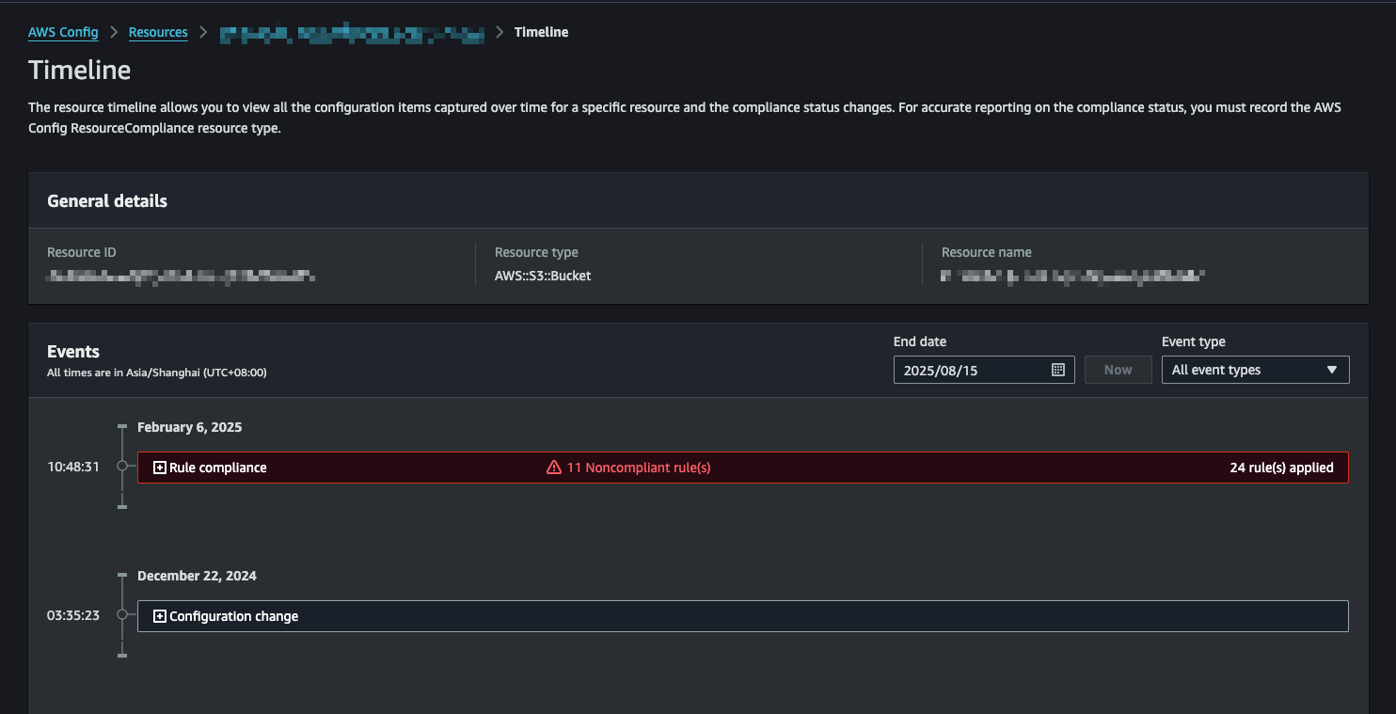Click the Configuration change event label
Viewport: 1396px width, 714px height.
click(233, 616)
